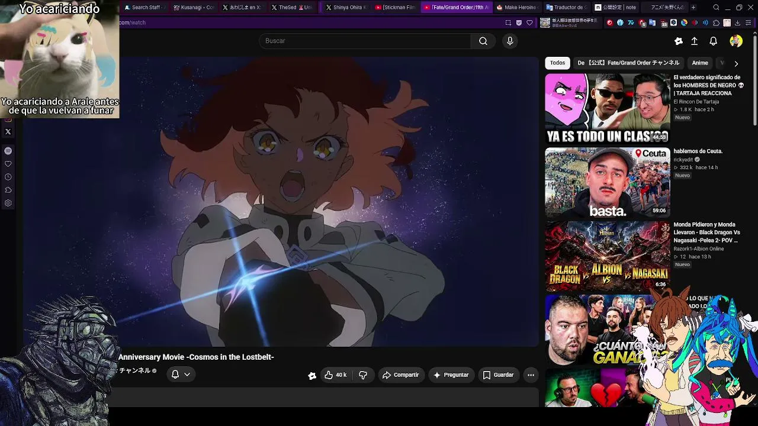Open the browser easy-setup menu icon
The width and height of the screenshot is (758, 426).
(749, 22)
